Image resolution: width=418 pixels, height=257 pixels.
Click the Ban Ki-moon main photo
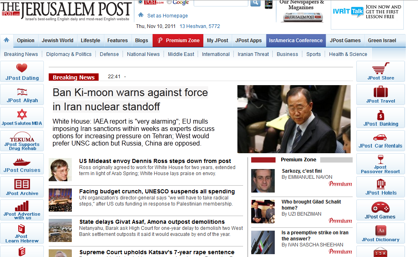click(x=294, y=119)
